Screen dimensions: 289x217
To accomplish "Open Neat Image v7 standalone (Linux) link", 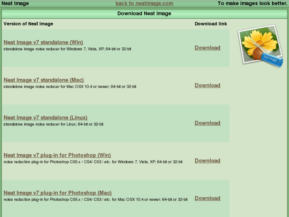I will point(46,117).
